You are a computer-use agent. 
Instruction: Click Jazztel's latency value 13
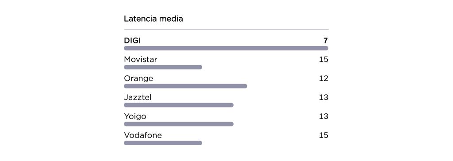(x=323, y=97)
